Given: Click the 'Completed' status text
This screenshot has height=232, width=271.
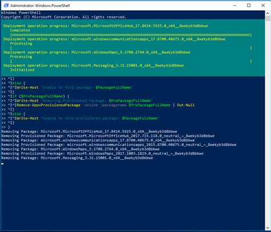Looking at the screenshot, I should [x=20, y=30].
